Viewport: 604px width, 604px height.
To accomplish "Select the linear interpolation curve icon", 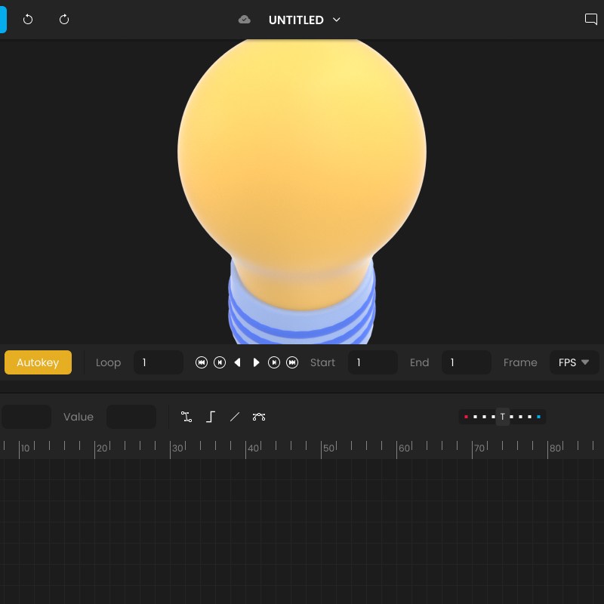I will [x=235, y=417].
